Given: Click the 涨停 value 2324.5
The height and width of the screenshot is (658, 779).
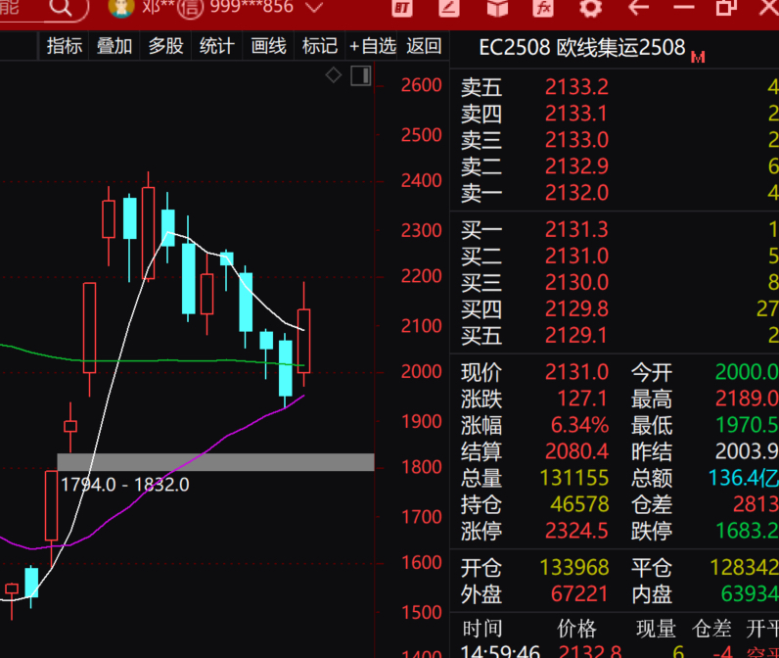Looking at the screenshot, I should pos(576,531).
